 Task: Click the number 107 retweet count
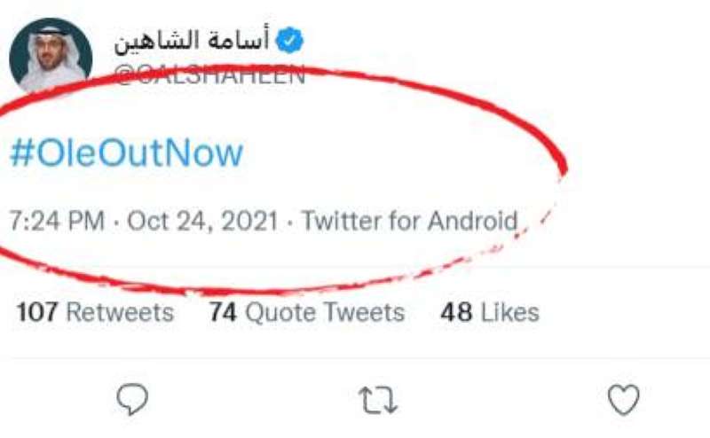(37, 312)
